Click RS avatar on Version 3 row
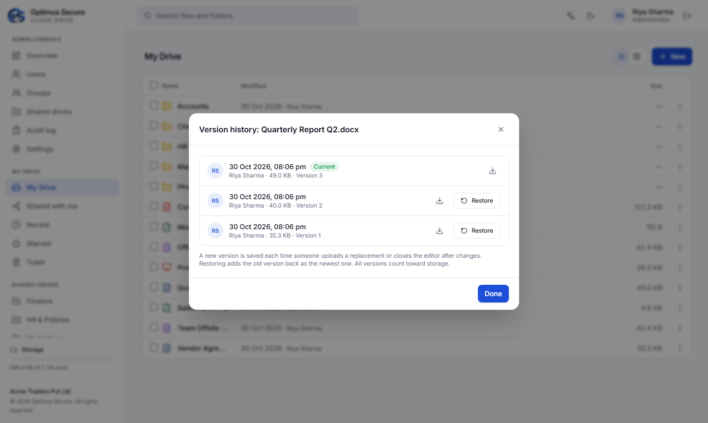 [215, 171]
